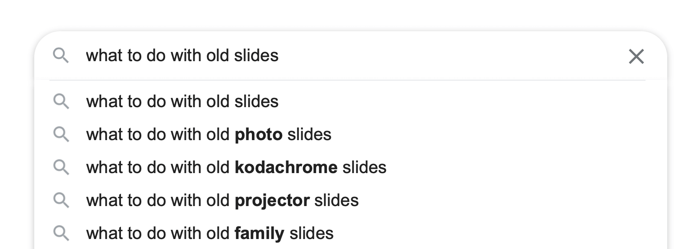
Task: Select the 'old projector slides' suggestion
Action: pyautogui.click(x=350, y=200)
